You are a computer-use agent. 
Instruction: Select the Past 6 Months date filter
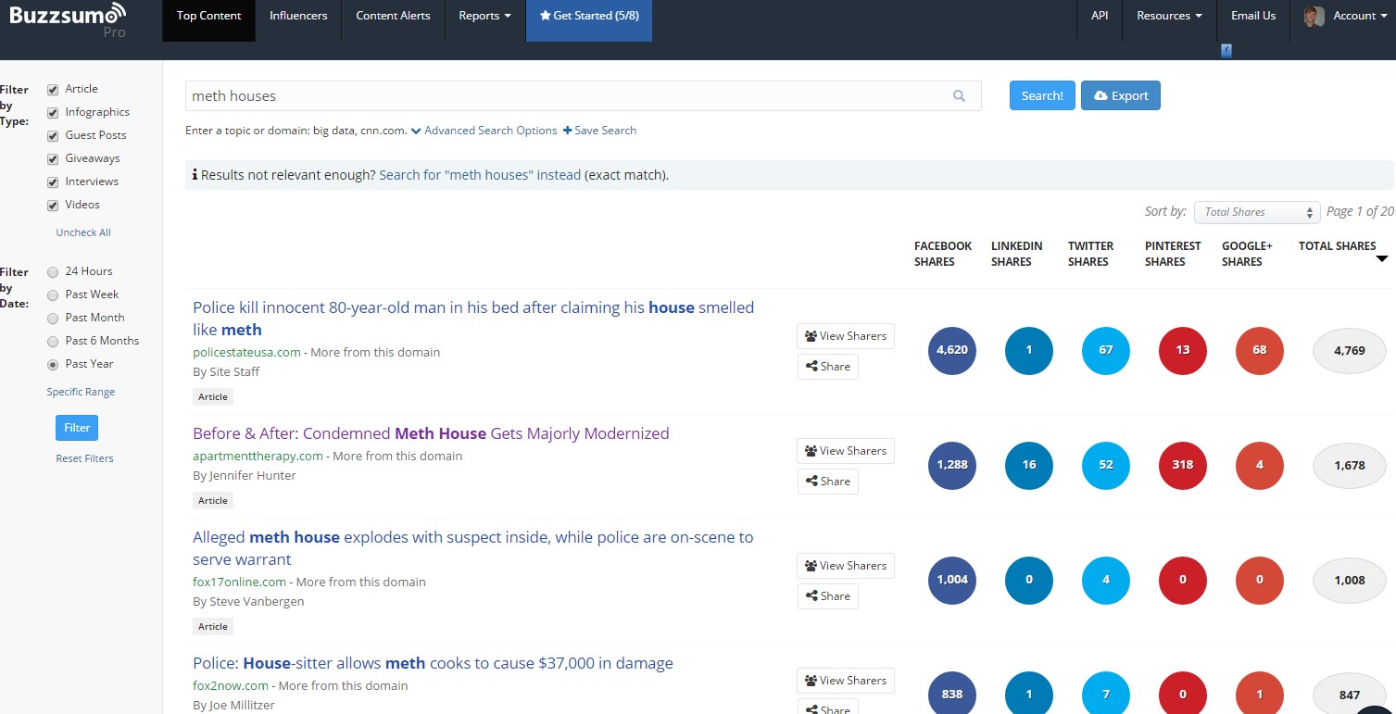[x=53, y=342]
